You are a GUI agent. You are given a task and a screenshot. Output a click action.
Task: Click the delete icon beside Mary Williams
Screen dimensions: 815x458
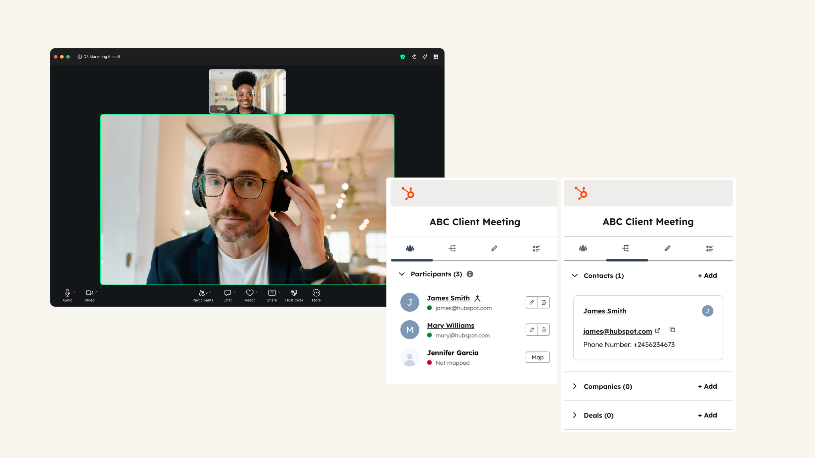tap(544, 330)
